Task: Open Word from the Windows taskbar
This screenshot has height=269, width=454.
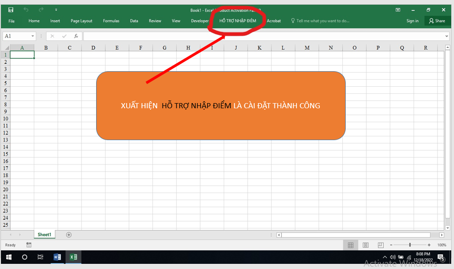Action: point(57,257)
